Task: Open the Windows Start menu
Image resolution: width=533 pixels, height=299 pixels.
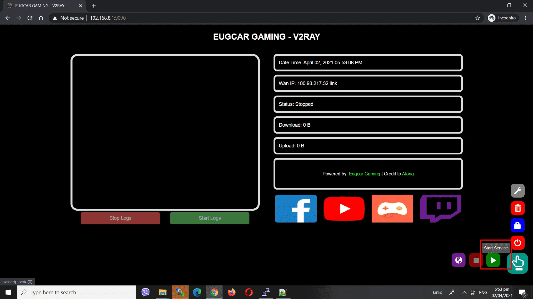Action: point(8,292)
